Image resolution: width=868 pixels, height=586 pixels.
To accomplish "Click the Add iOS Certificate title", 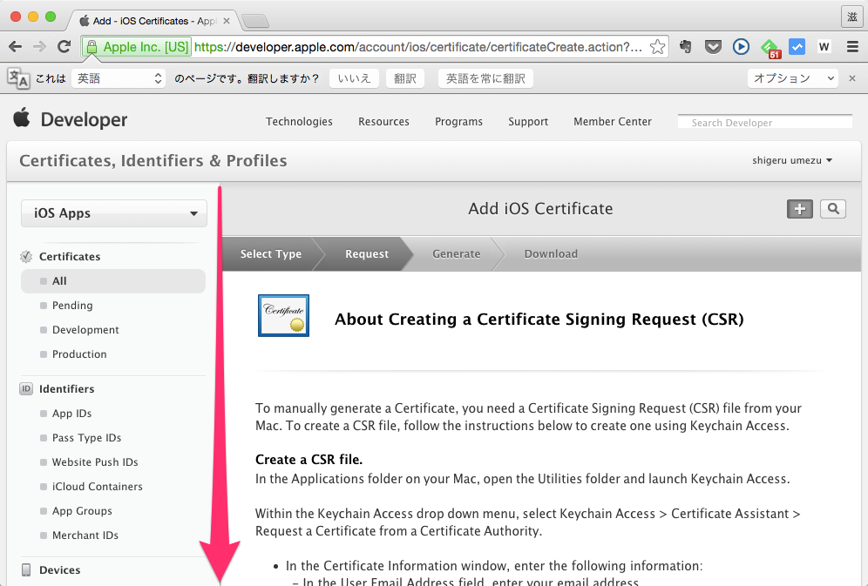I will (x=540, y=208).
